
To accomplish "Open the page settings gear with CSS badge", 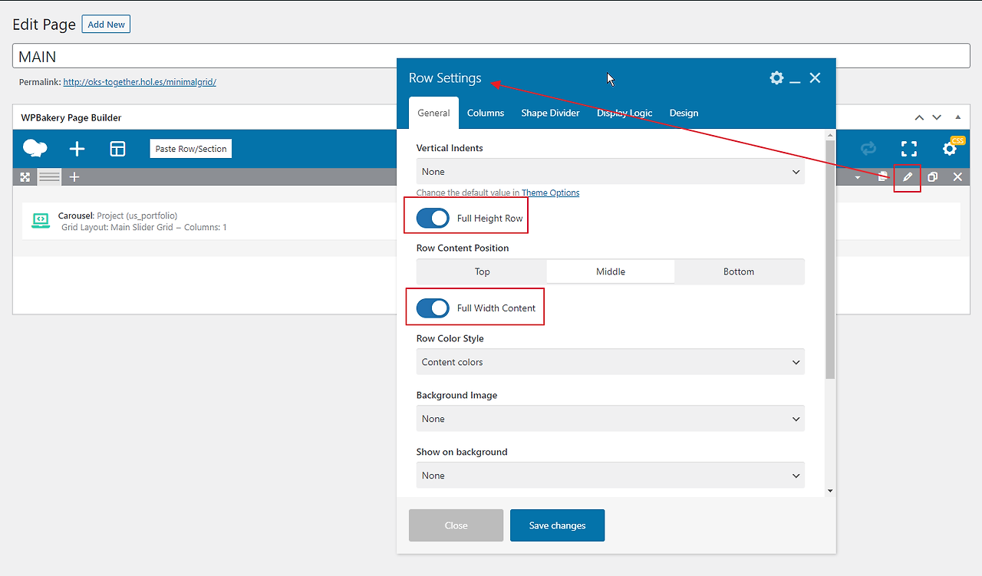I will click(951, 148).
